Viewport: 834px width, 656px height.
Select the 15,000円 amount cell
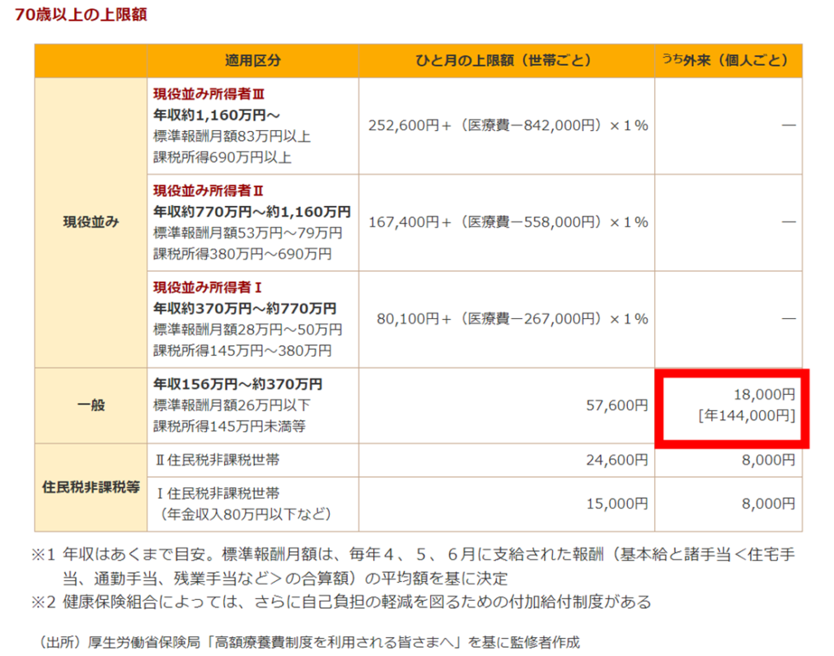pyautogui.click(x=617, y=504)
